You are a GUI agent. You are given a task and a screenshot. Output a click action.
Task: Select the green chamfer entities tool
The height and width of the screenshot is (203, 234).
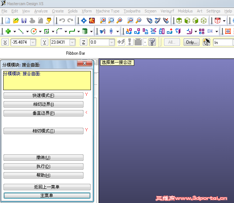72,31
